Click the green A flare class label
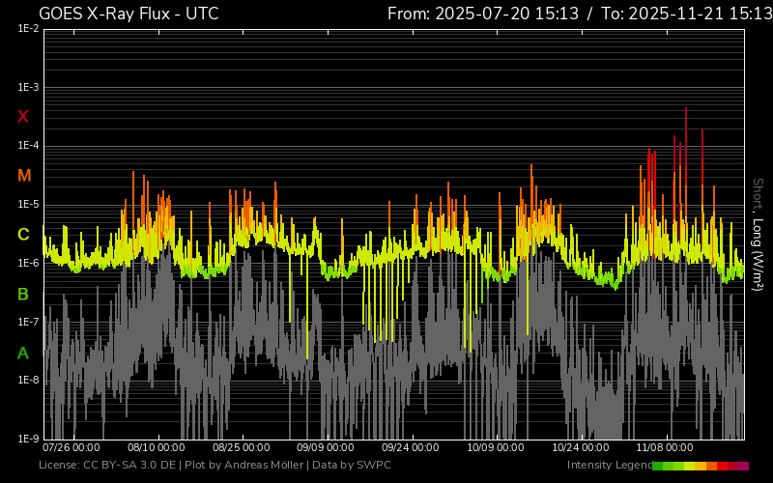 23,354
